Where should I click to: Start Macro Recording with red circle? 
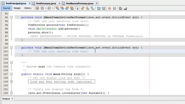point(110,8)
